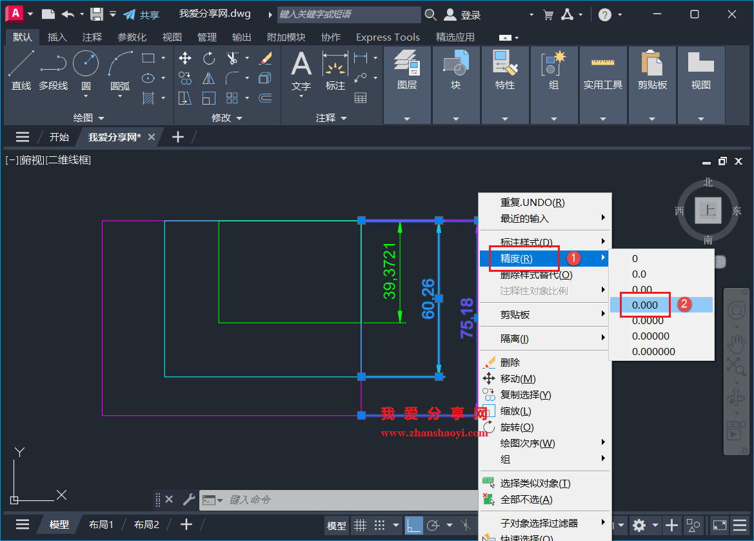Click the search magnifier icon
This screenshot has width=754, height=541.
click(x=430, y=15)
